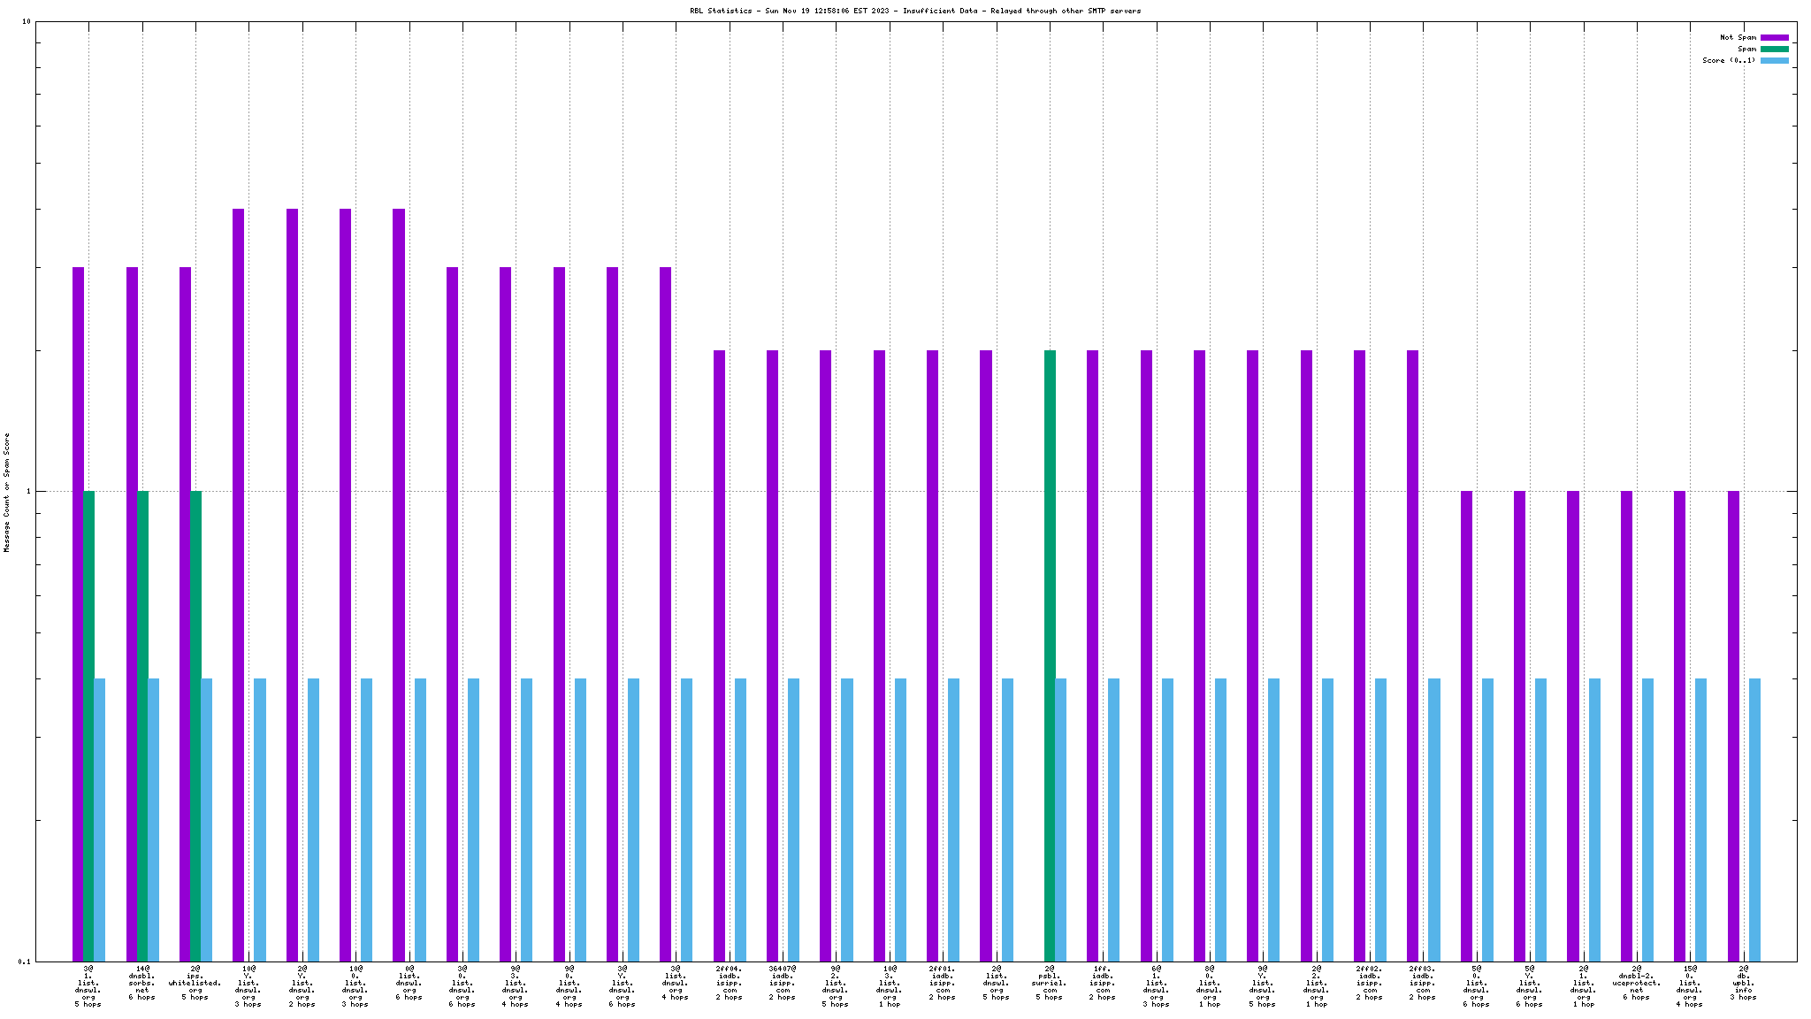Click the y-axis tick label 10
1811x1019 pixels.
click(27, 22)
